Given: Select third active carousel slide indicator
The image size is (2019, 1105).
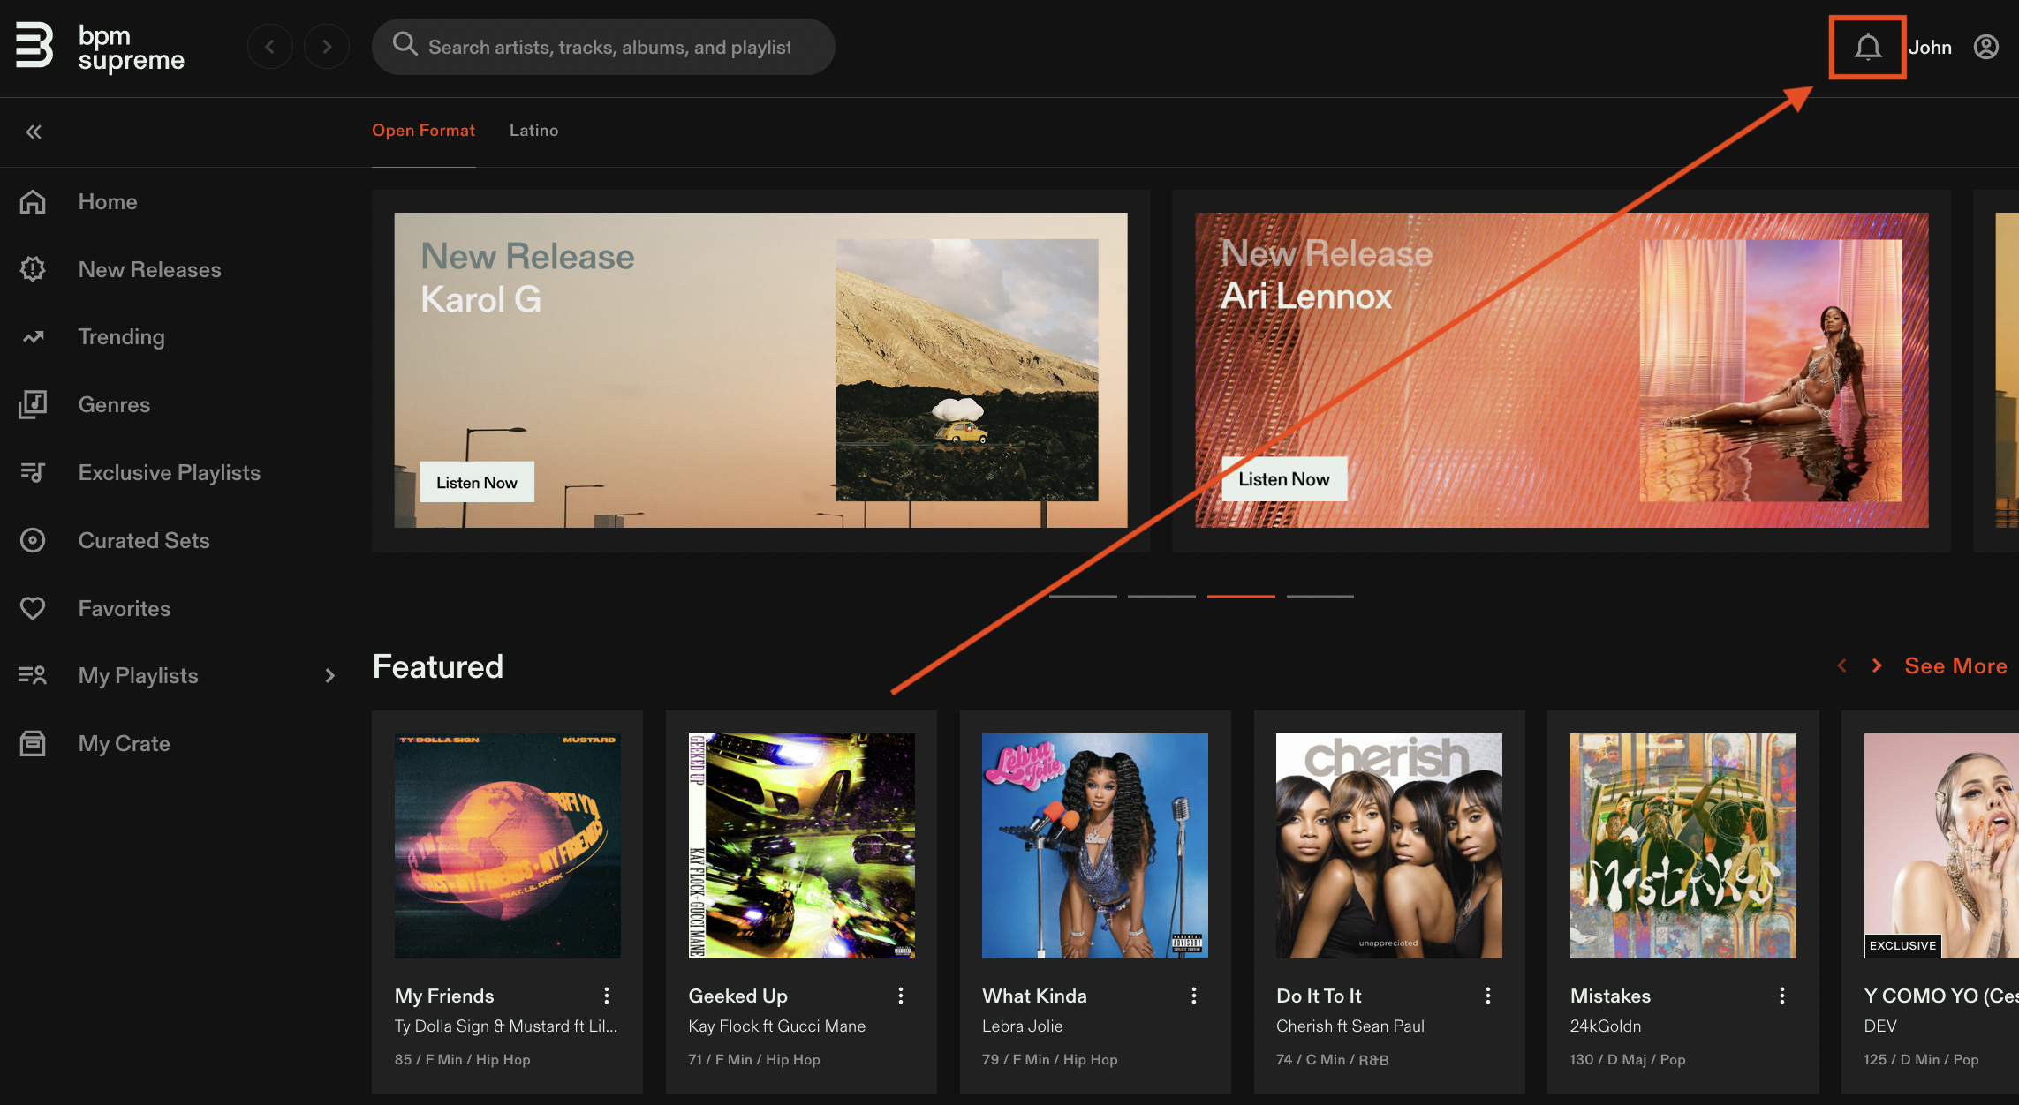Looking at the screenshot, I should point(1241,597).
